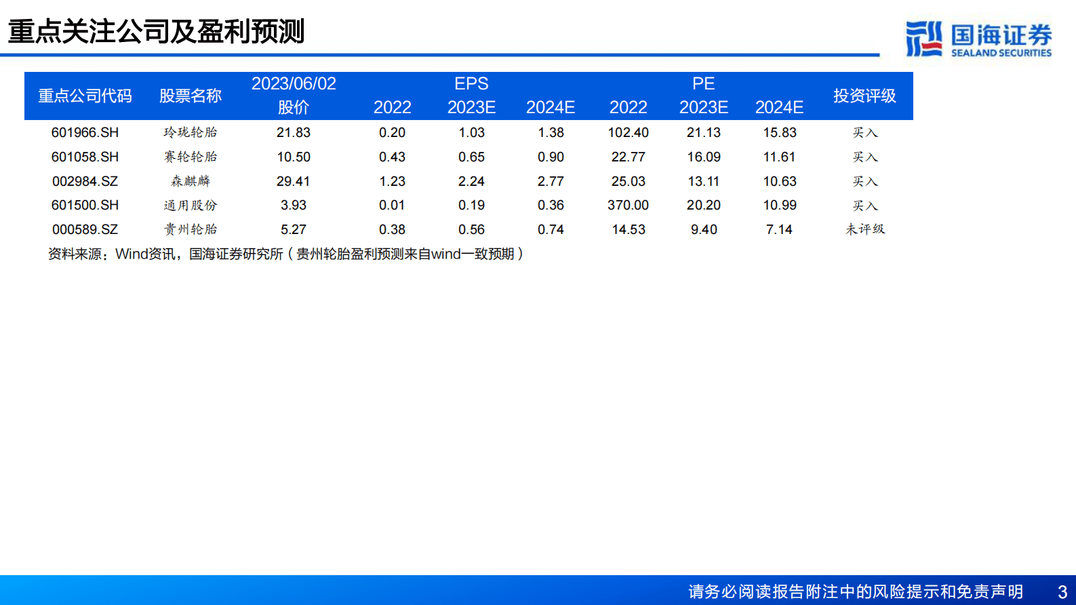Click the 买入 rating for 601966.SH
This screenshot has height=605, width=1076.
[865, 132]
